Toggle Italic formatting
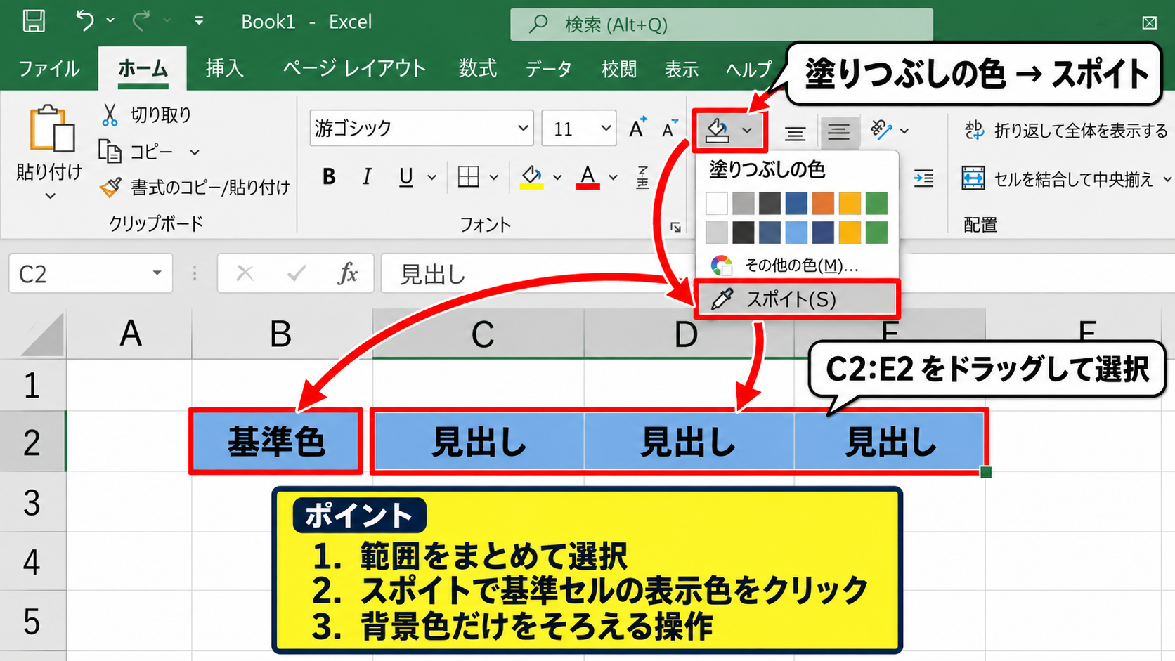 [366, 177]
